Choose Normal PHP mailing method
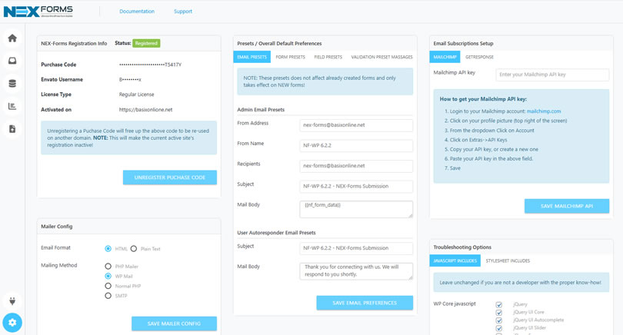 click(x=108, y=286)
